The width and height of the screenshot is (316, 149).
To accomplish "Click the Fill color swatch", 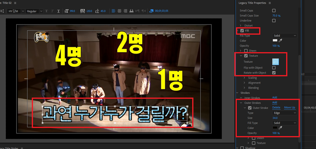I will point(275,40).
